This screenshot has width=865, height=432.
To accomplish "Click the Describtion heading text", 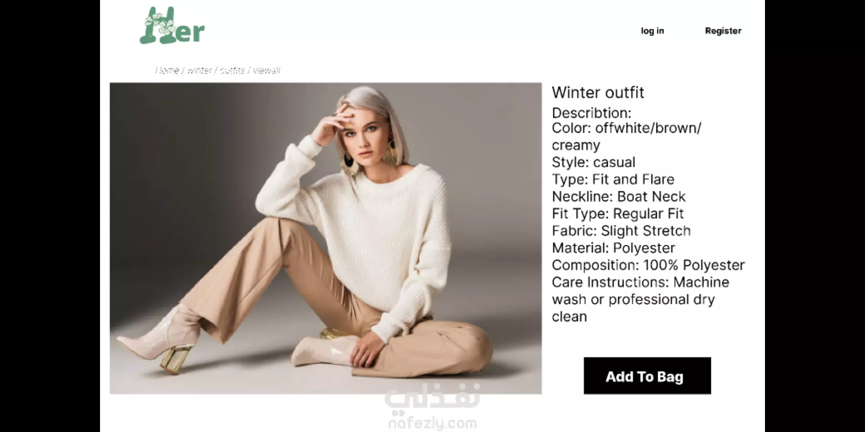I will (592, 112).
